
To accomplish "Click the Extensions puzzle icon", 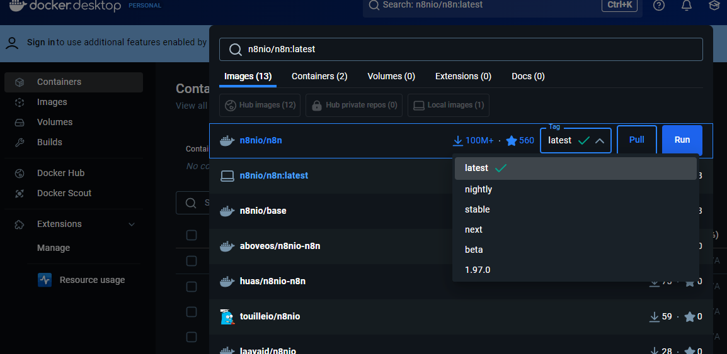I will pyautogui.click(x=20, y=224).
